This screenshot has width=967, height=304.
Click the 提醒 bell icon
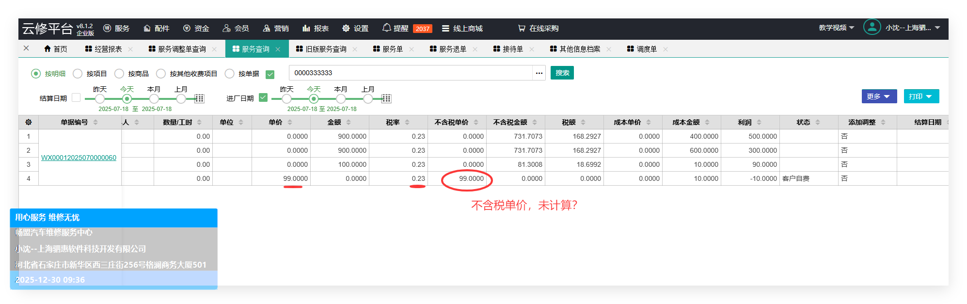pyautogui.click(x=386, y=28)
